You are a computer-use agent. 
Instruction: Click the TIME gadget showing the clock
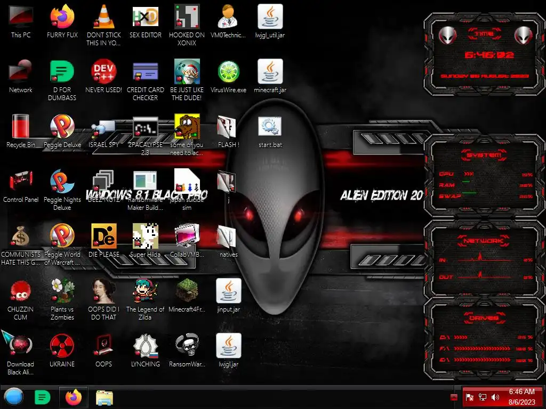coord(484,55)
